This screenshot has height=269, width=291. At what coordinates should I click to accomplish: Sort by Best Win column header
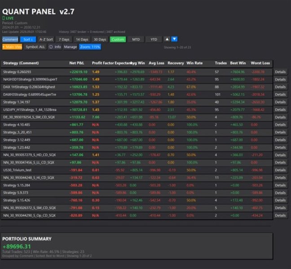pyautogui.click(x=238, y=63)
